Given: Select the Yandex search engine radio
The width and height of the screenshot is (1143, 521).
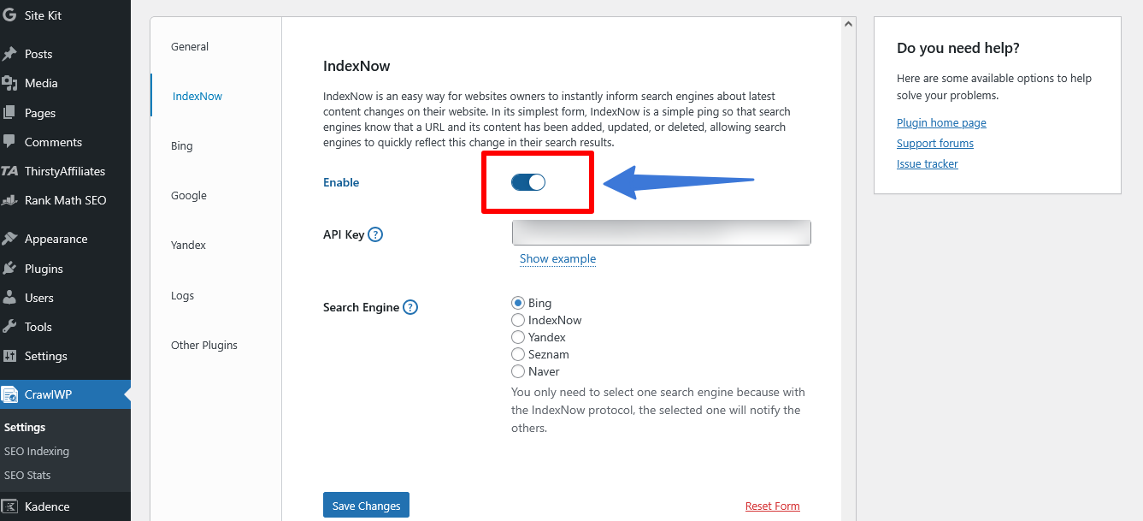Looking at the screenshot, I should pyautogui.click(x=518, y=337).
